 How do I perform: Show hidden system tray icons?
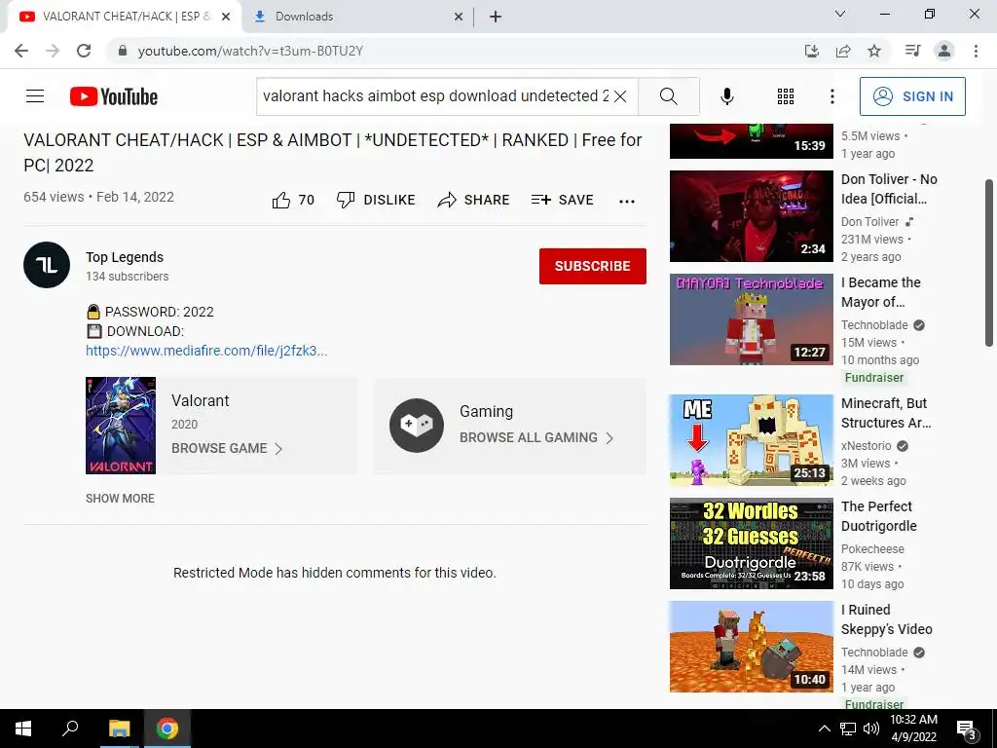824,729
